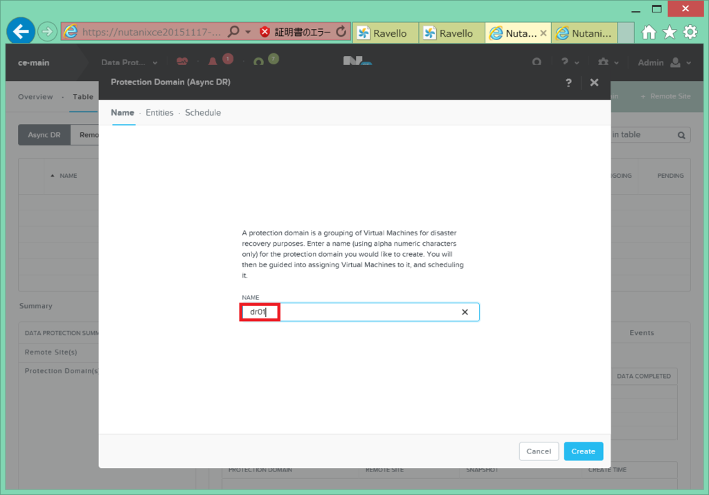This screenshot has width=709, height=495.
Task: Clear the name field with X icon
Action: tap(465, 312)
